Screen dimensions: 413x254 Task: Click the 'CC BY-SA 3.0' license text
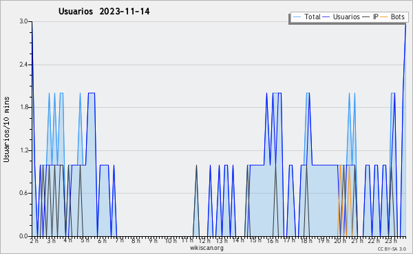(x=392, y=249)
